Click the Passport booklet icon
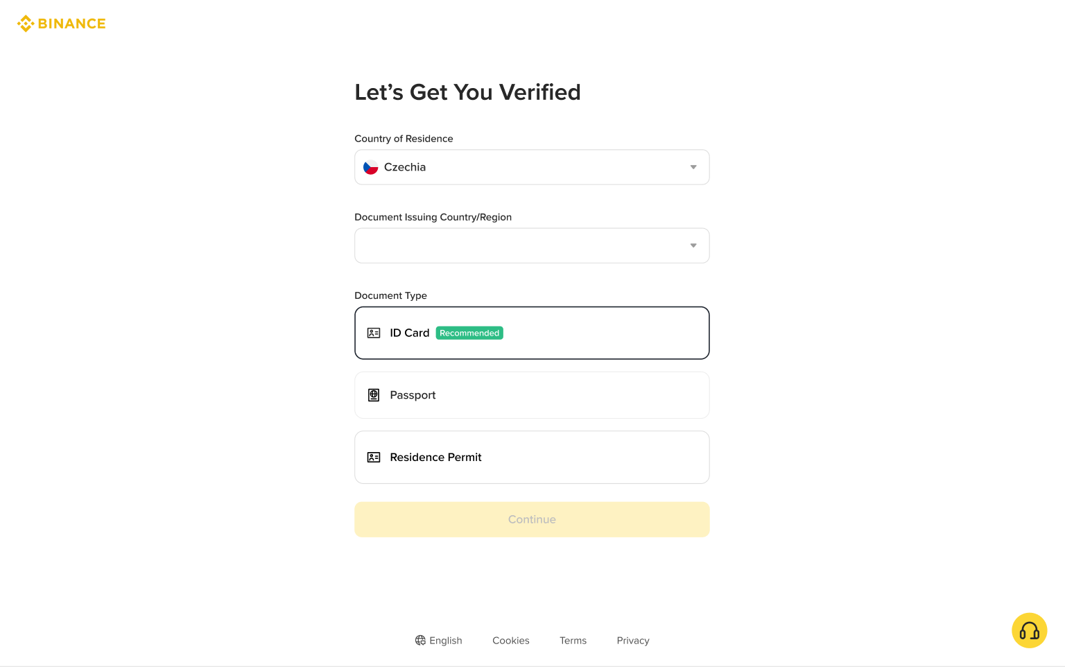 click(374, 395)
